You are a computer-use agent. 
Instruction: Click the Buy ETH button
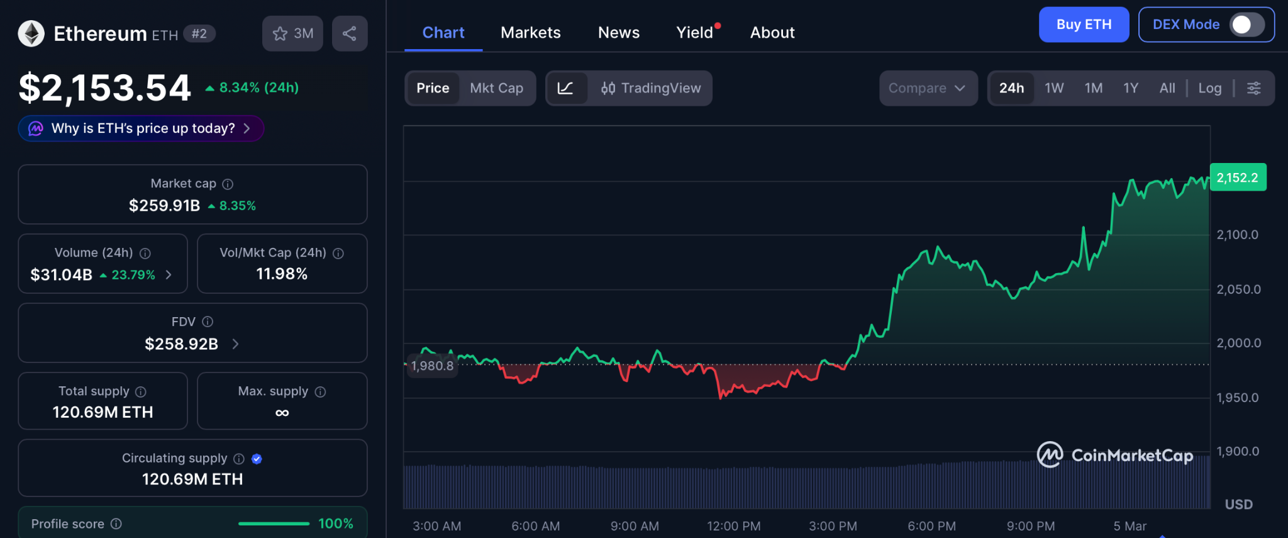(1083, 25)
